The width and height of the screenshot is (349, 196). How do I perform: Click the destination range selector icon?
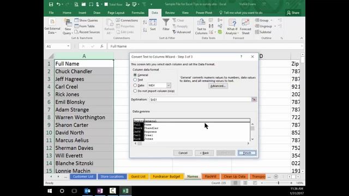pos(254,99)
